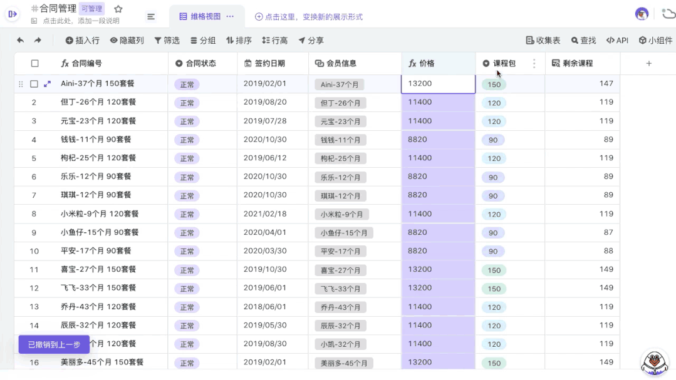This screenshot has height=380, width=676.
Task: Toggle the star to favorite 合同管理
Action: [x=117, y=9]
